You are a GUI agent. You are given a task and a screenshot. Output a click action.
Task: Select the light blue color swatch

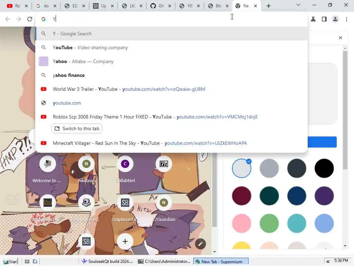(x=324, y=223)
